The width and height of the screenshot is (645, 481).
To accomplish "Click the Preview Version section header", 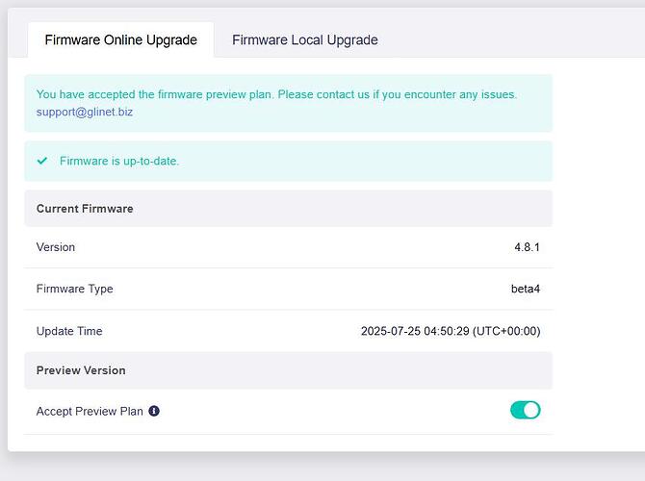I will 81,370.
